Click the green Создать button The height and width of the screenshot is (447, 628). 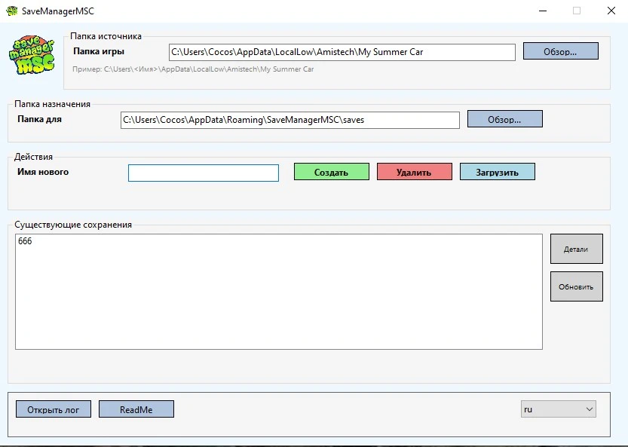click(x=331, y=172)
